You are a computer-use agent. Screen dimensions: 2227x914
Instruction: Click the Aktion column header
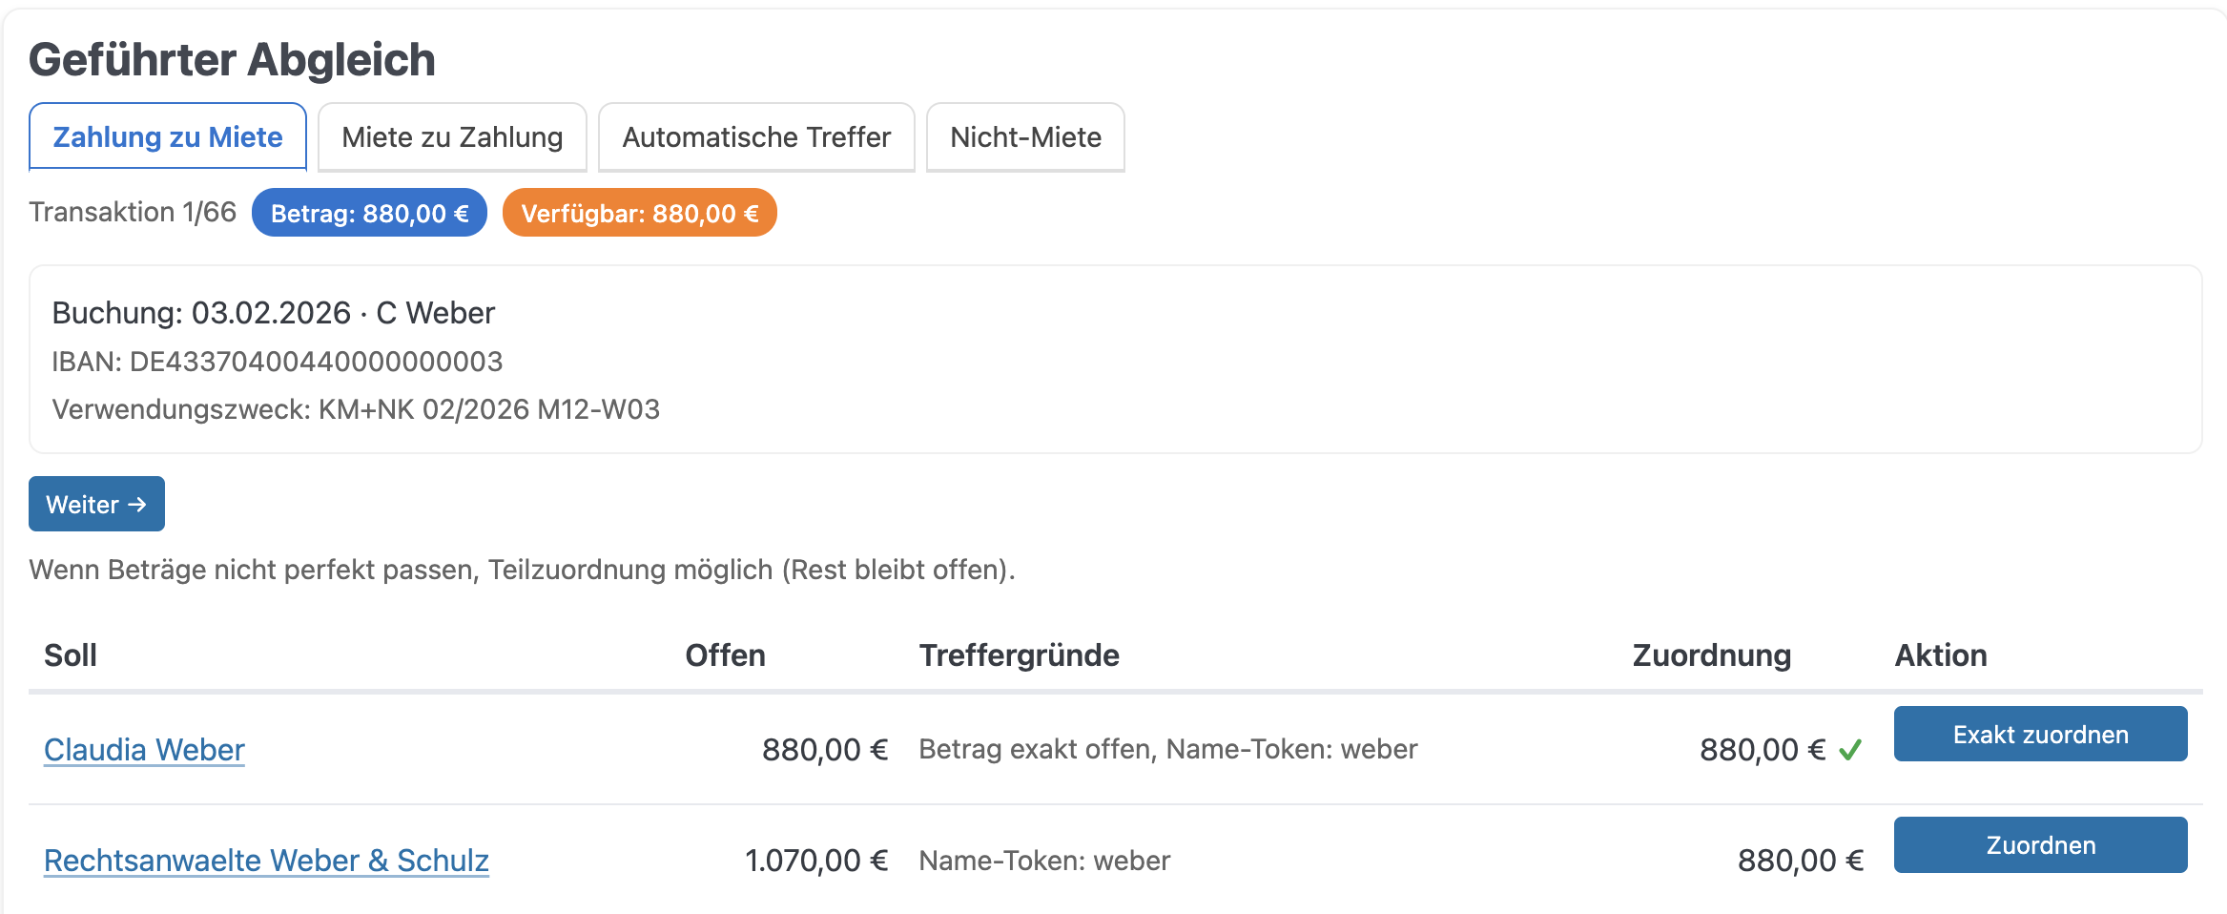[x=1940, y=655]
